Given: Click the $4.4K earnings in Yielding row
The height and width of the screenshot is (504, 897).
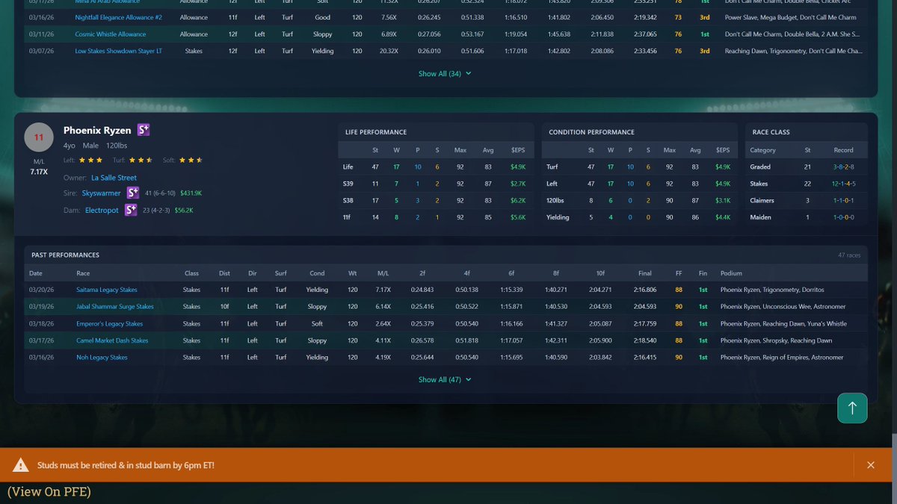Looking at the screenshot, I should tap(722, 217).
